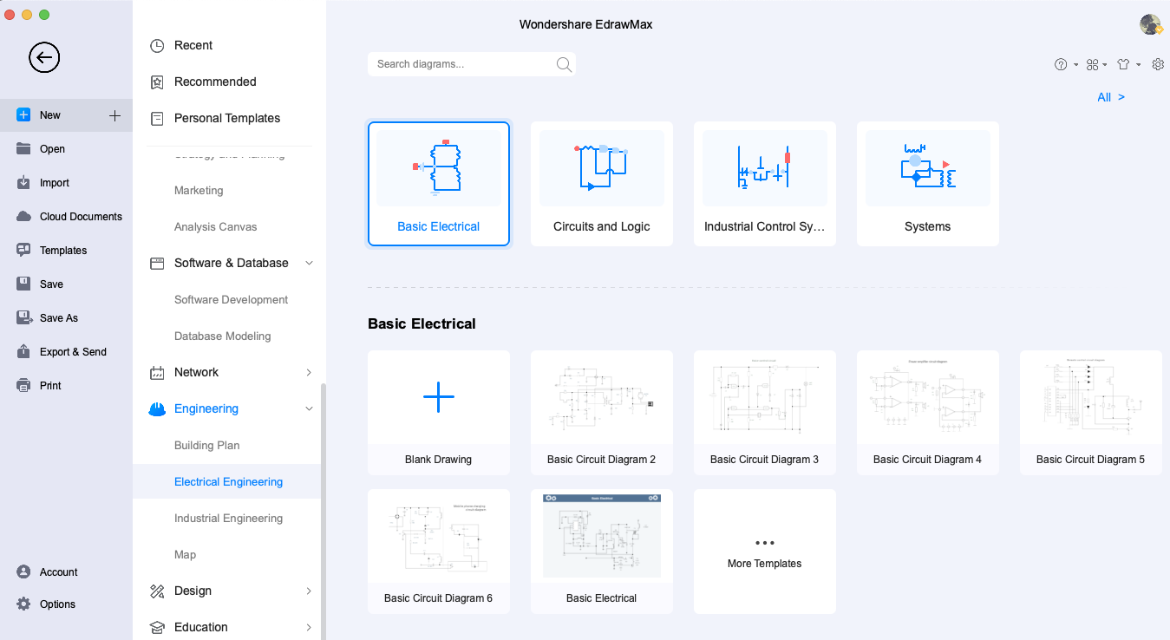
Task: Open the apps grid dropdown arrow
Action: coord(1105,65)
